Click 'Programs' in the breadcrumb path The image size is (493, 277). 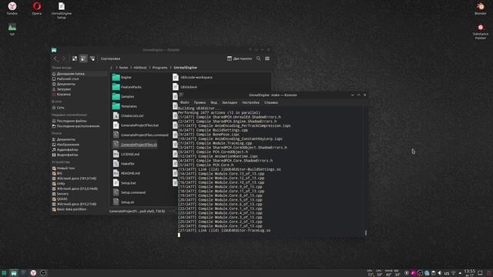(x=159, y=68)
